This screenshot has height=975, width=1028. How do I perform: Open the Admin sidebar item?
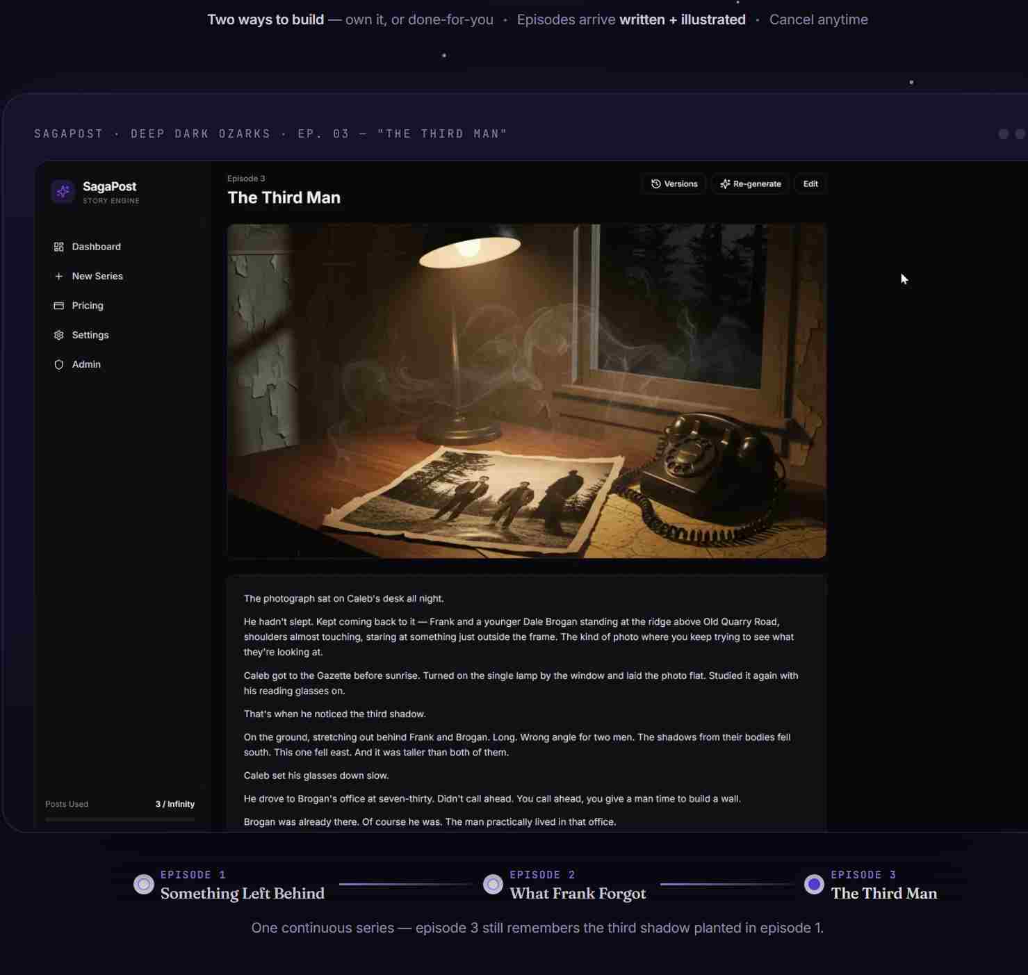(122, 364)
